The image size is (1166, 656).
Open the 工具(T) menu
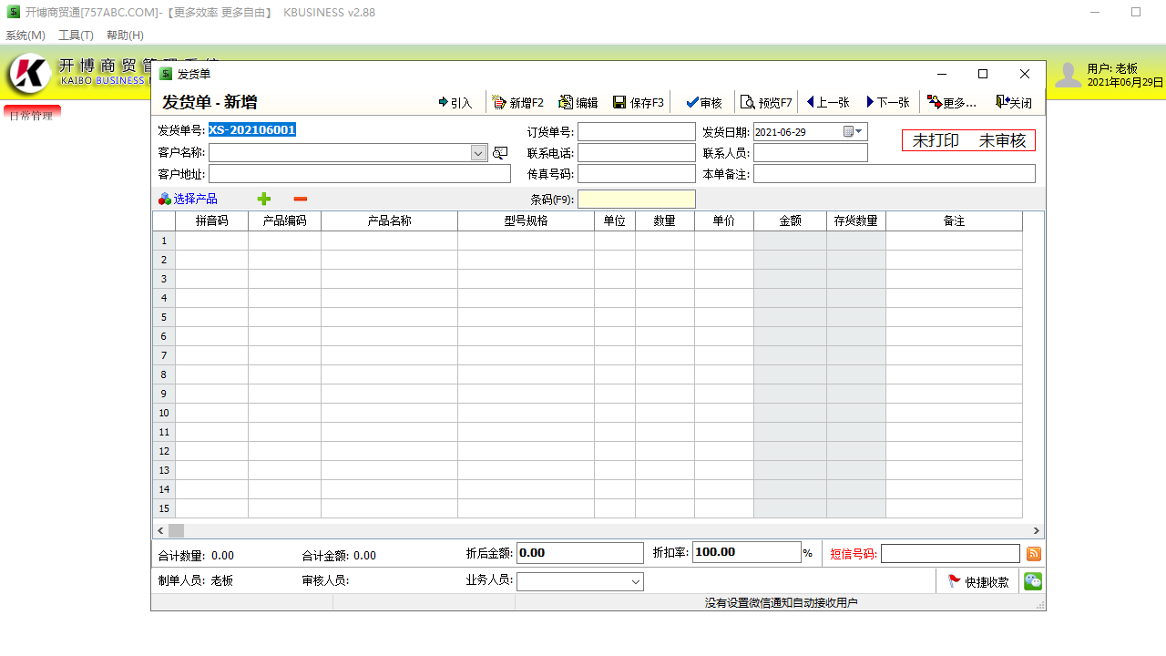click(75, 35)
